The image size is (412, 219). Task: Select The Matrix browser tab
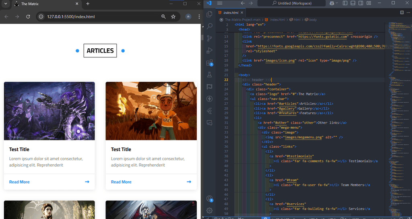pos(46,4)
